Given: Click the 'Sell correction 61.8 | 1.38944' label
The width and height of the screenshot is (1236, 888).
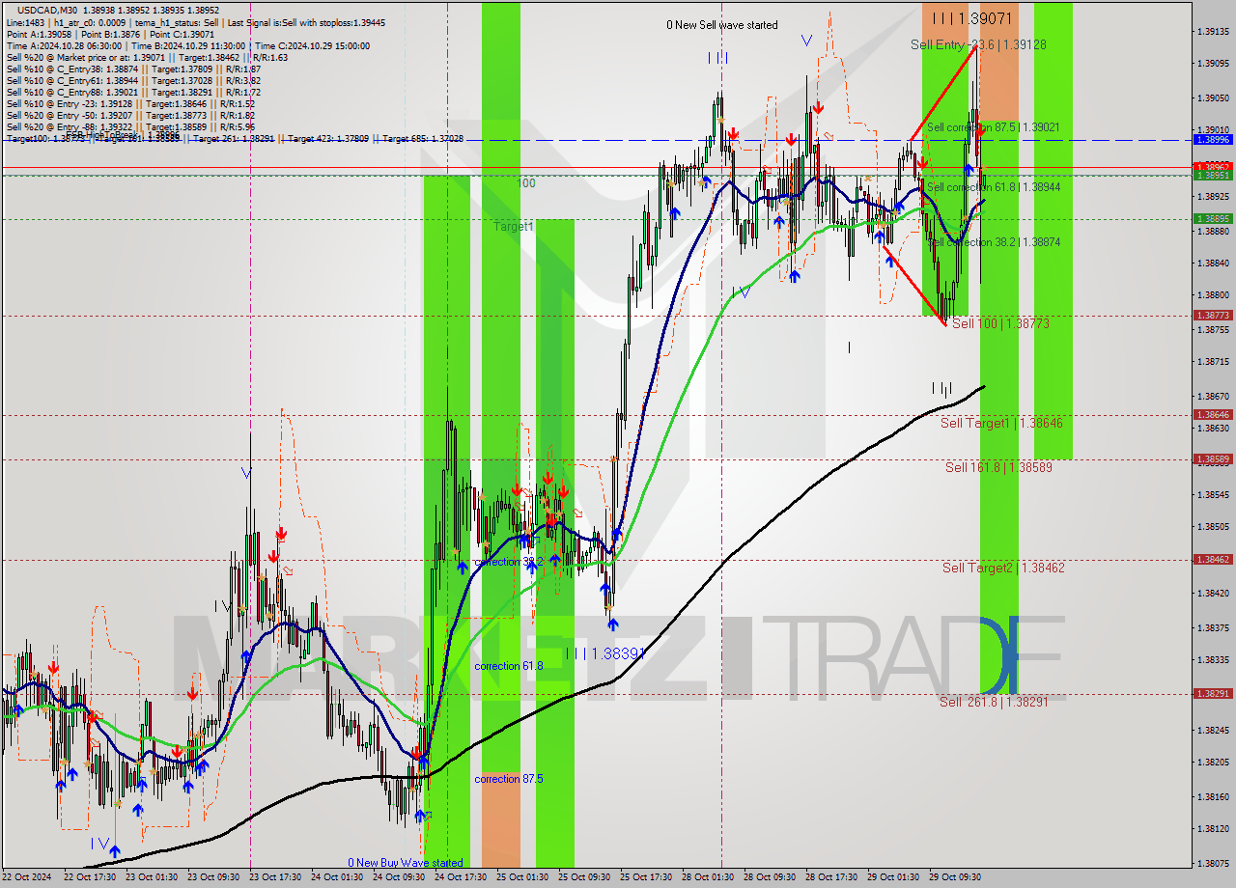Looking at the screenshot, I should pyautogui.click(x=993, y=187).
